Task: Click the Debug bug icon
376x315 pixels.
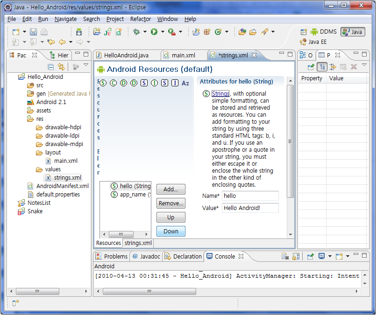Action: (137, 32)
